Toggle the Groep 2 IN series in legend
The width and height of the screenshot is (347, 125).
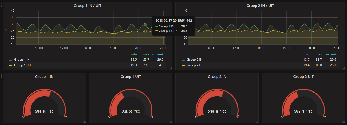tap(194, 60)
